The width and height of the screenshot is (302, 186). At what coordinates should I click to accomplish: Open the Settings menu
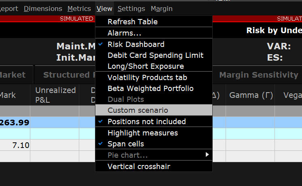(x=131, y=8)
